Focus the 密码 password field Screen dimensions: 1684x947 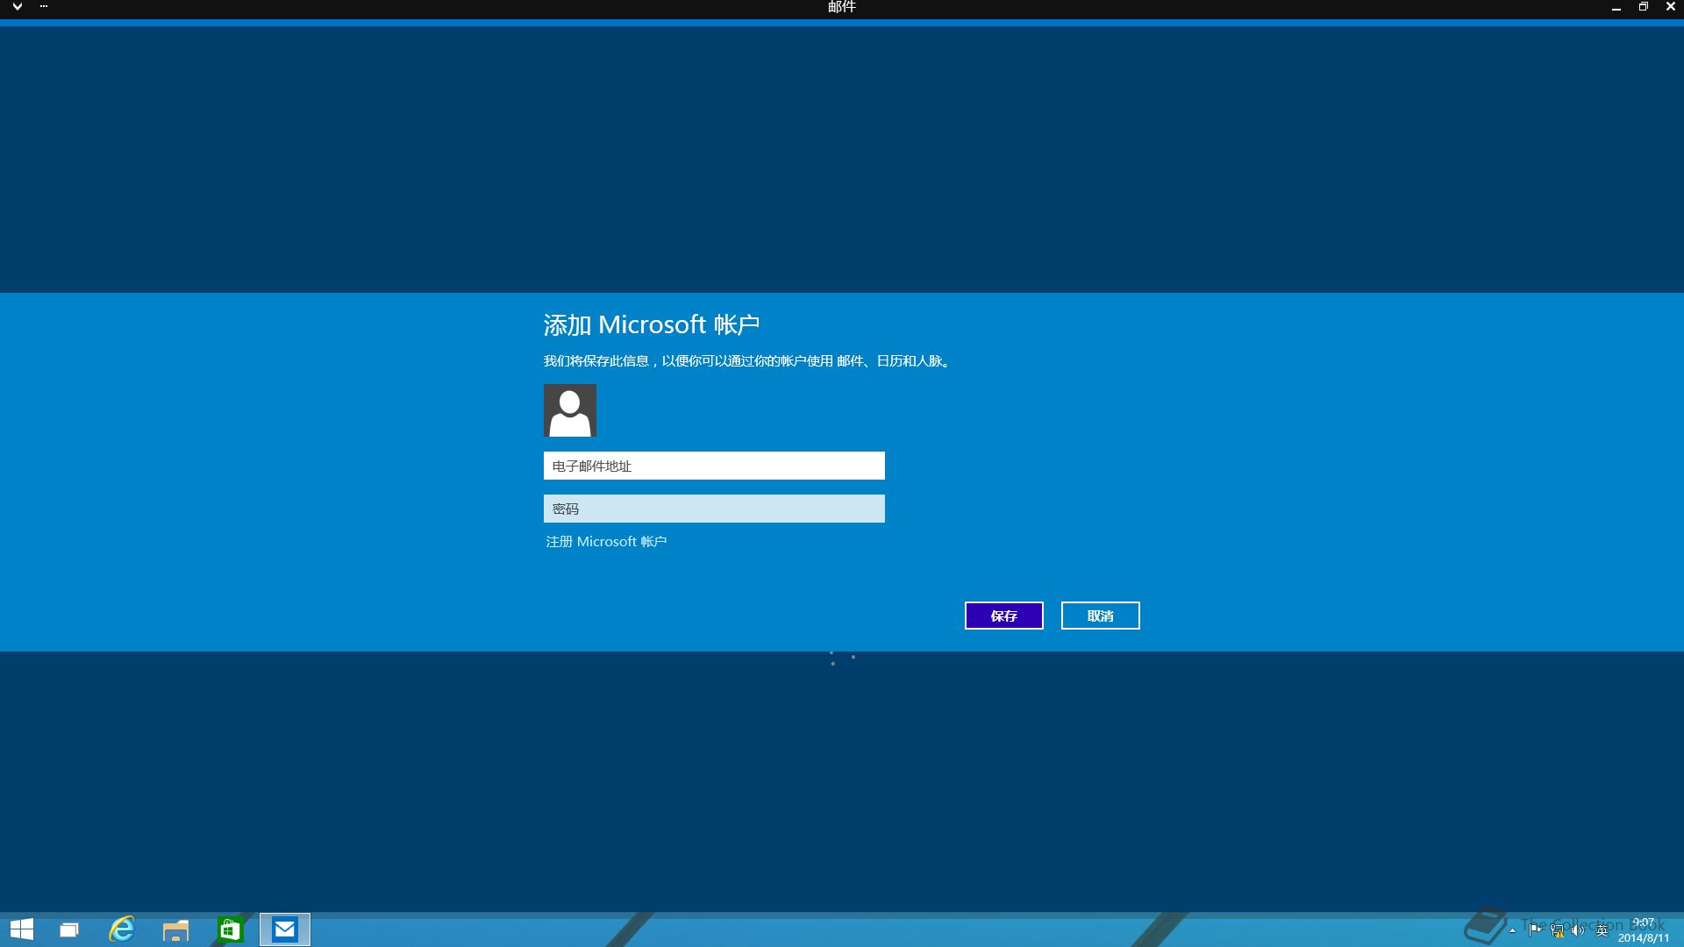714,509
